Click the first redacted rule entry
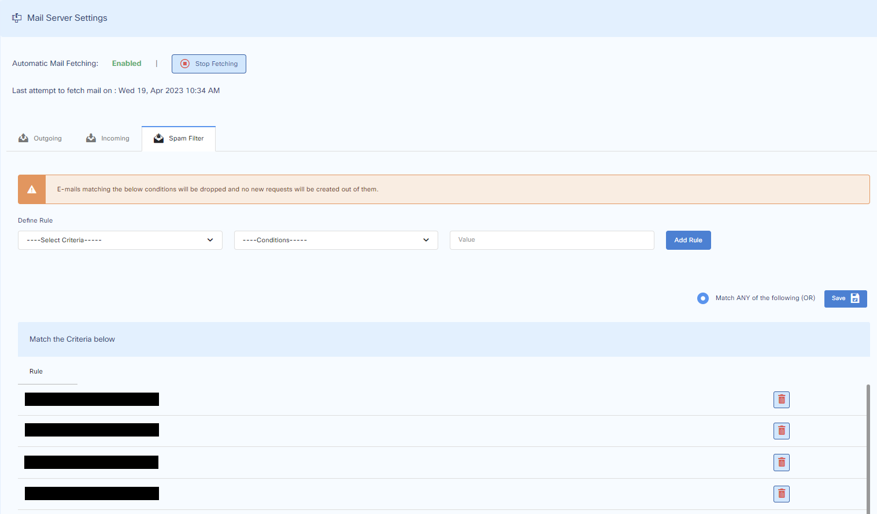Viewport: 877px width, 514px height. pyautogui.click(x=92, y=400)
